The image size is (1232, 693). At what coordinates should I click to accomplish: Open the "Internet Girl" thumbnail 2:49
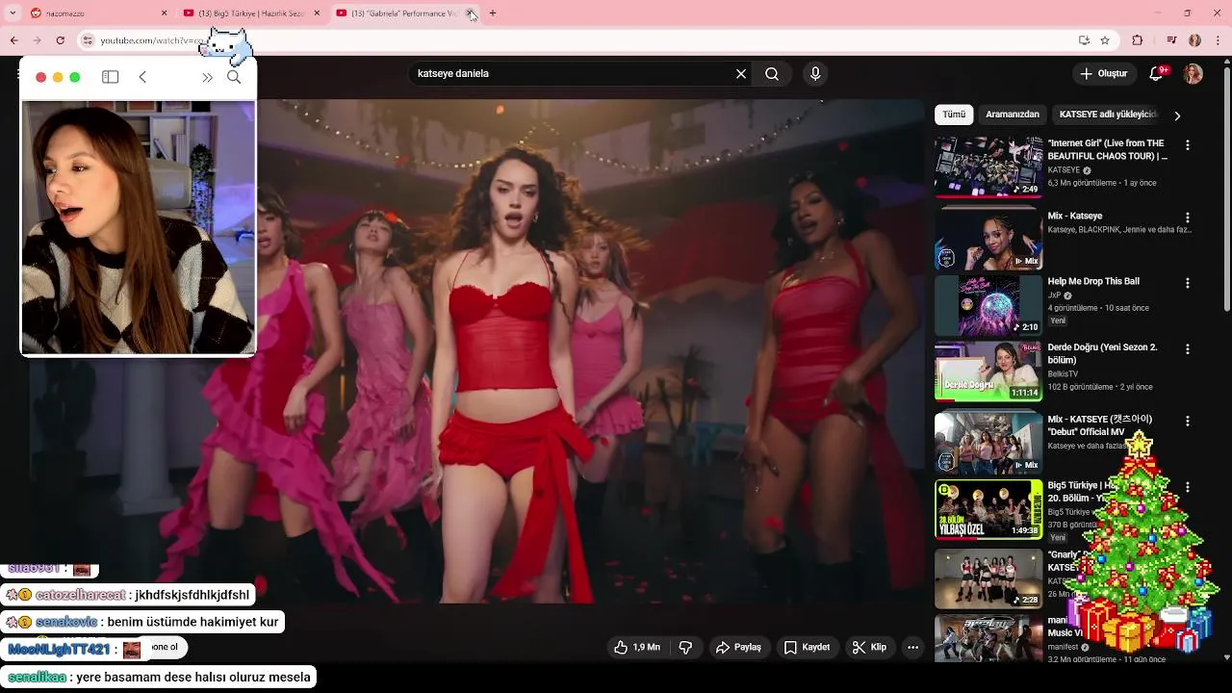988,167
